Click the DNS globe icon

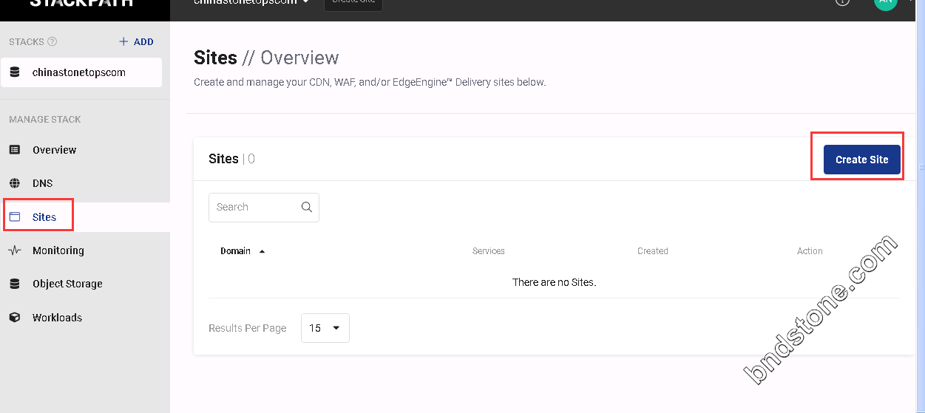click(x=15, y=183)
